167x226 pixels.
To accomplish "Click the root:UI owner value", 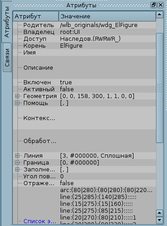I will tap(70, 32).
